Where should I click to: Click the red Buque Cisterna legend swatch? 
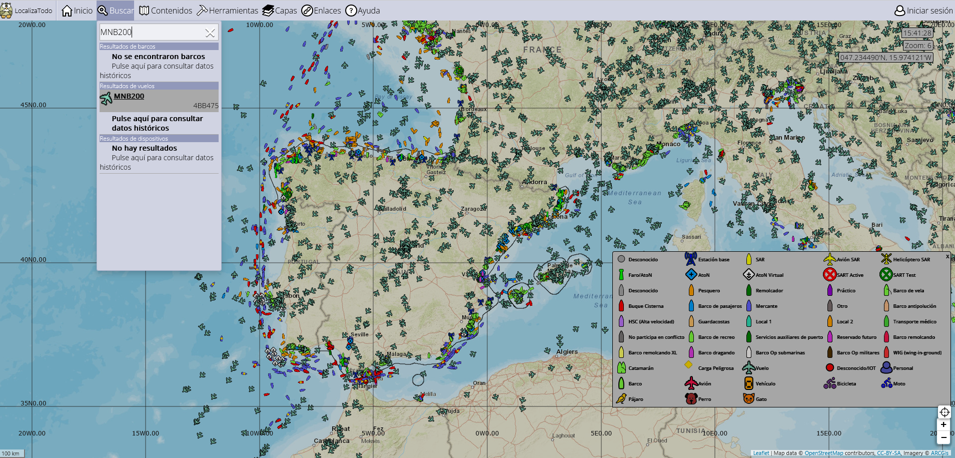[x=621, y=306]
